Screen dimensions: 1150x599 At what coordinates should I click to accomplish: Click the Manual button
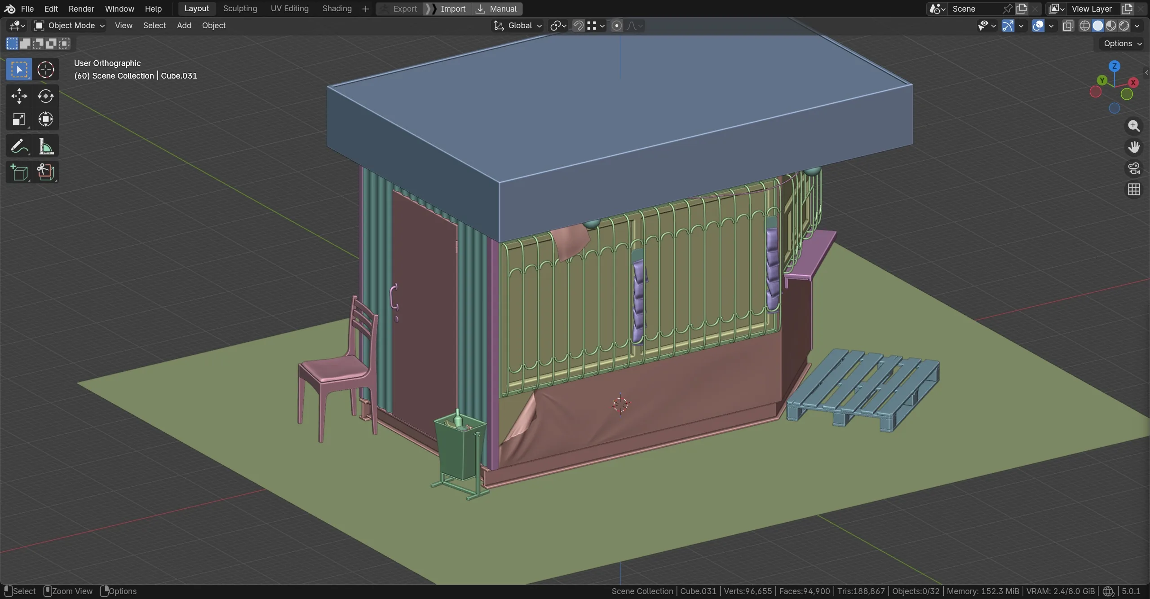pyautogui.click(x=497, y=9)
